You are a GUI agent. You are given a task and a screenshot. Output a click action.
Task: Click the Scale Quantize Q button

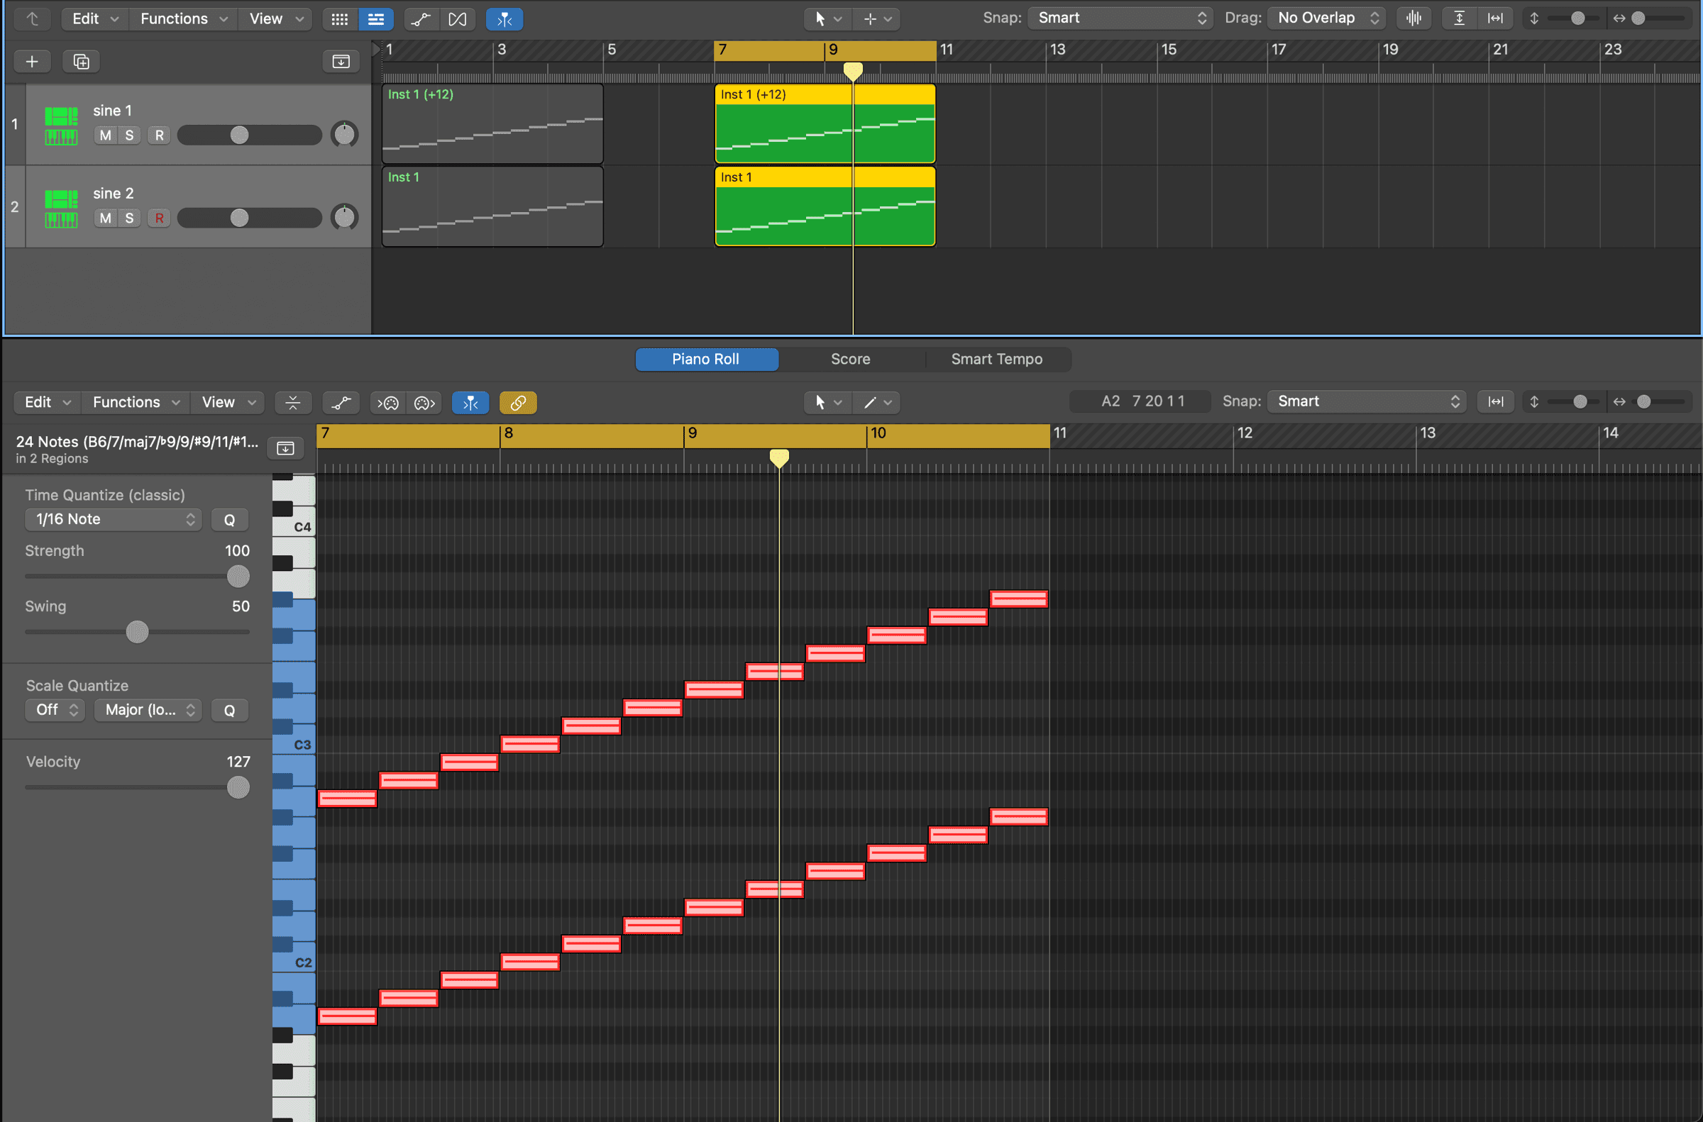(x=230, y=711)
